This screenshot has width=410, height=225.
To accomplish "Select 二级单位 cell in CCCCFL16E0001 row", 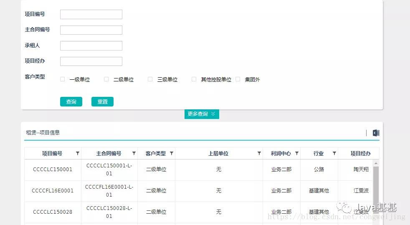I will (x=156, y=191).
